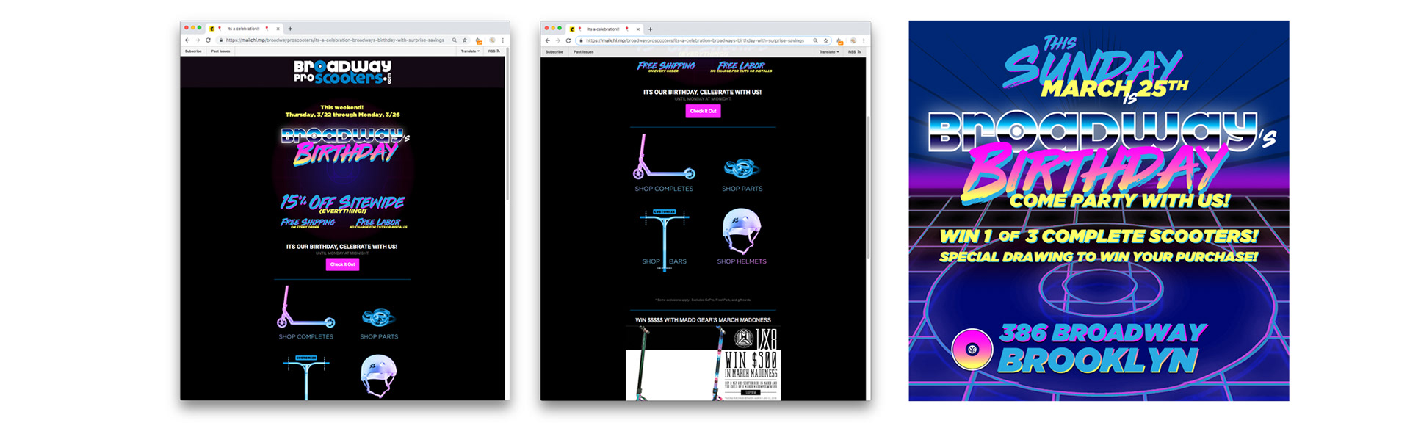Click 'Check It Out' button in the left browser
This screenshot has width=1410, height=423.
342,264
